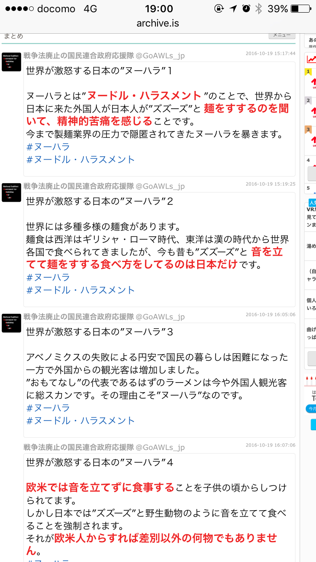Tap the gray rank 2 badge
The height and width of the screenshot is (562, 316).
click(308, 101)
